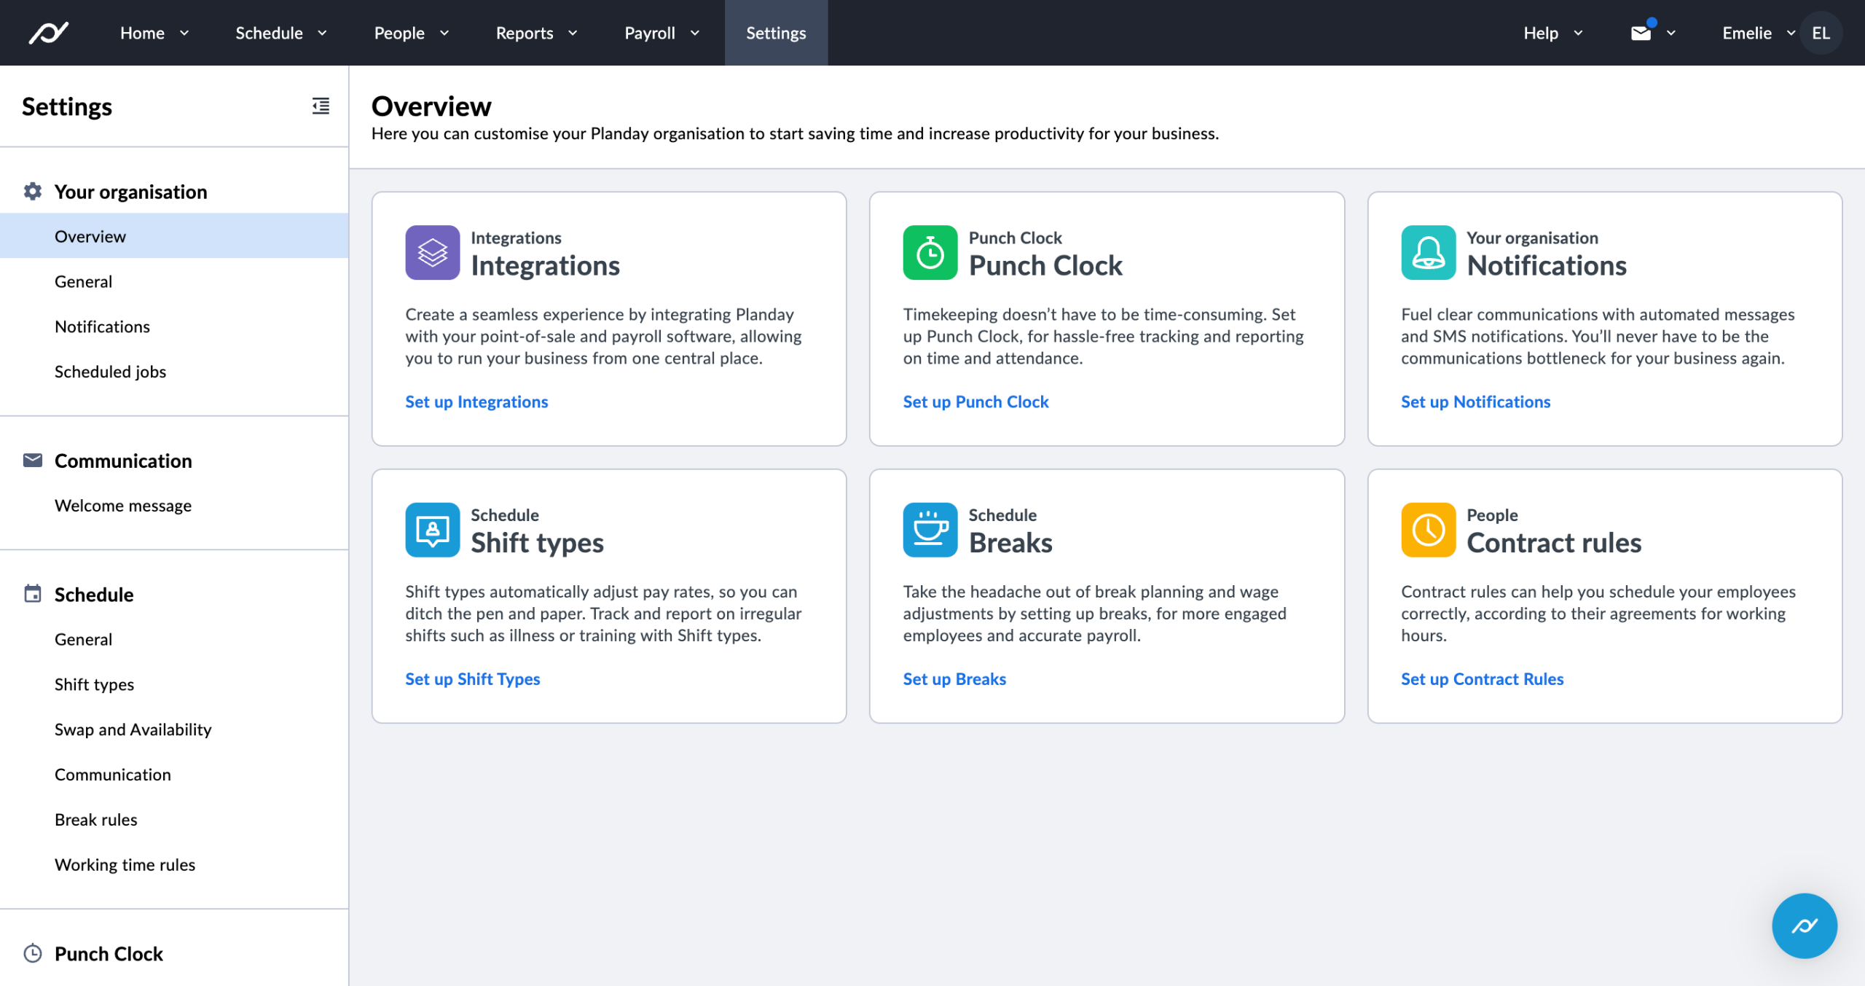The width and height of the screenshot is (1865, 986).
Task: Click the blue Shift types card icon
Action: tap(432, 530)
